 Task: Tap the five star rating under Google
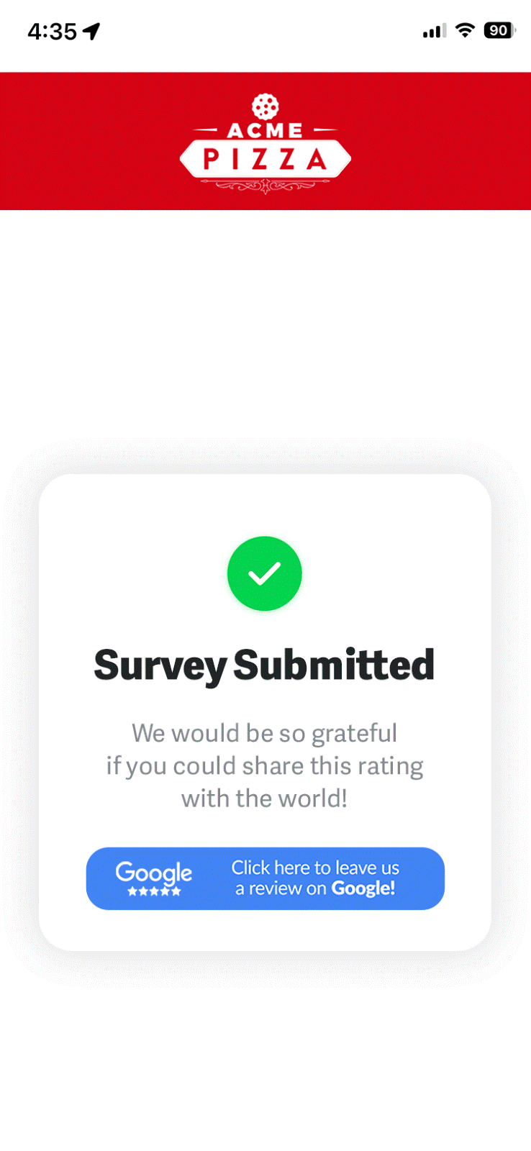(x=154, y=891)
